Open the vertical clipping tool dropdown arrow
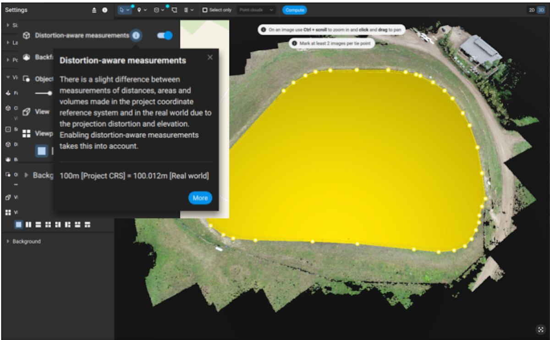The image size is (550, 340). click(192, 10)
